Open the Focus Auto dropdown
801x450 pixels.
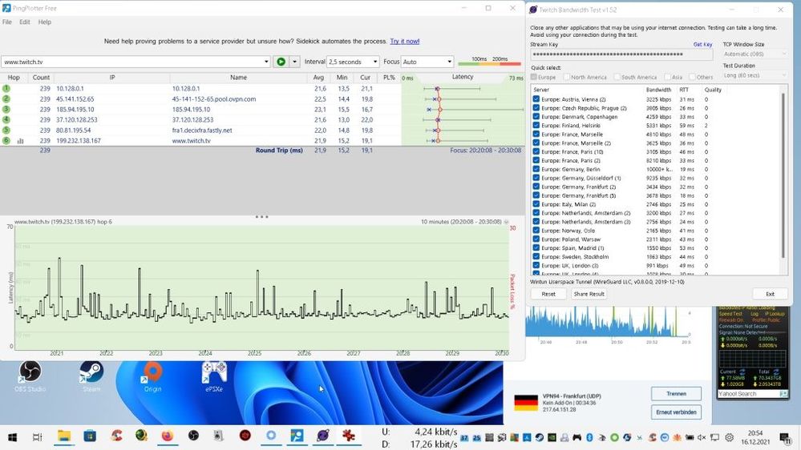[x=448, y=62]
